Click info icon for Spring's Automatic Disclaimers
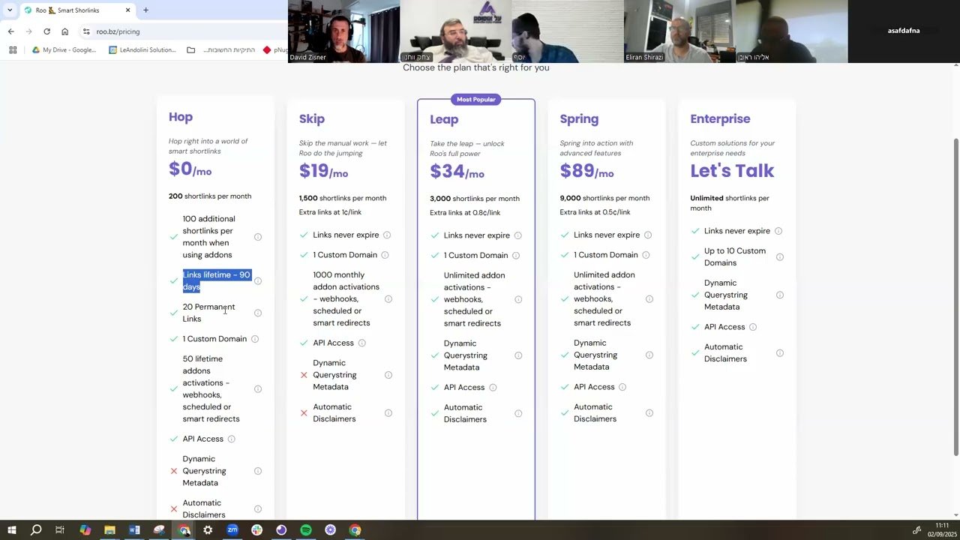 (x=649, y=413)
